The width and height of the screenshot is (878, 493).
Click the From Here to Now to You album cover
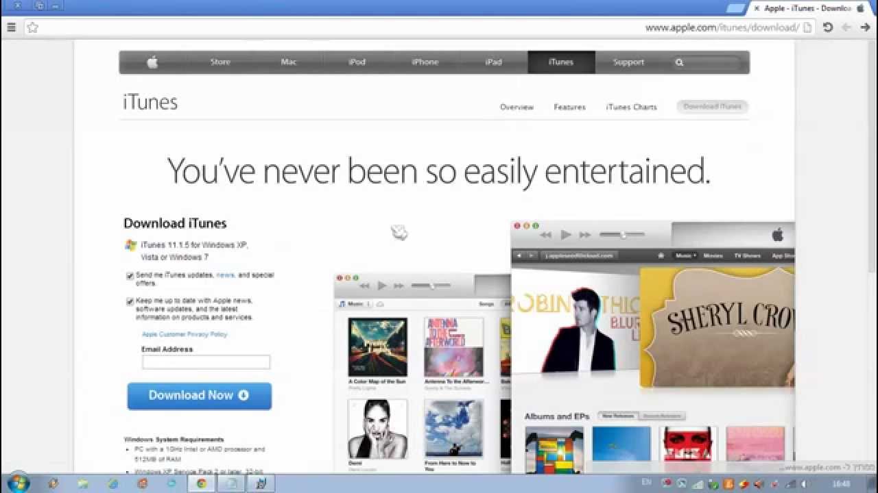tap(453, 429)
